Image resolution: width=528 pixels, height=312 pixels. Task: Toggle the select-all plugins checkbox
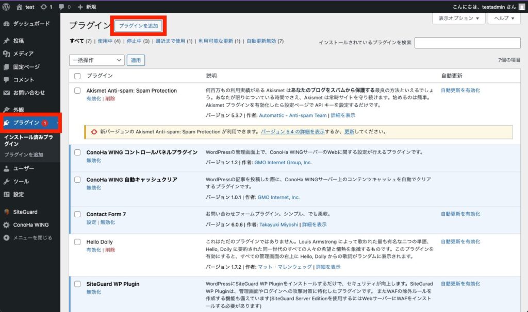(77, 76)
